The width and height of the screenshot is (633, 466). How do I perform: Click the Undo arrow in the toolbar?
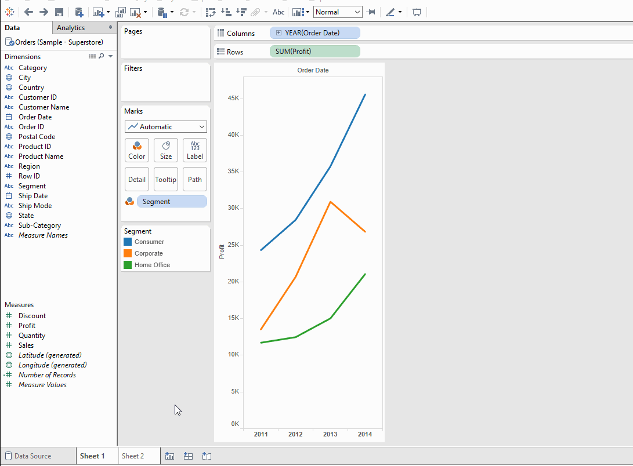pyautogui.click(x=28, y=12)
